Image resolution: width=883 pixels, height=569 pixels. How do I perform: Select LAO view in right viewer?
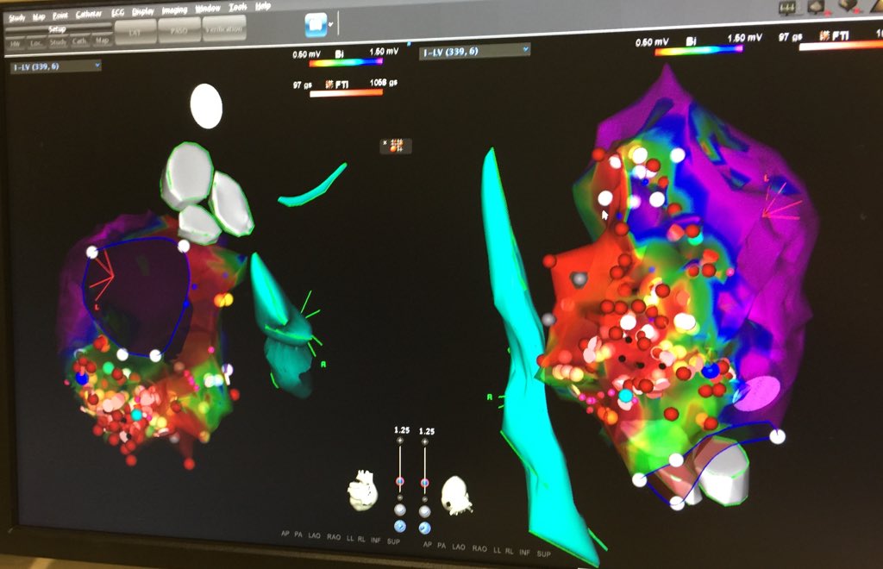click(459, 547)
